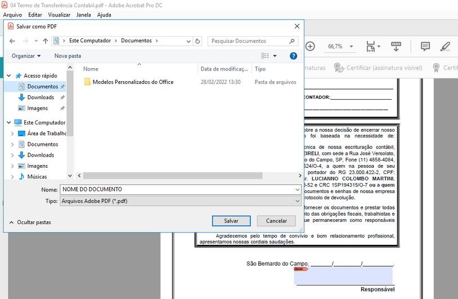Select the highlight pen tool
The image size is (458, 299).
[445, 46]
